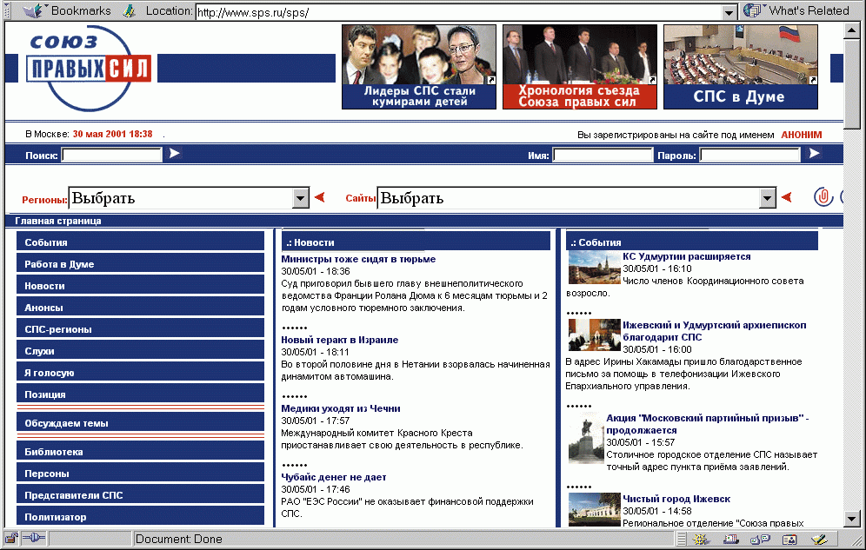Click thumbnail beside Чистый город Ижевск

click(x=594, y=509)
